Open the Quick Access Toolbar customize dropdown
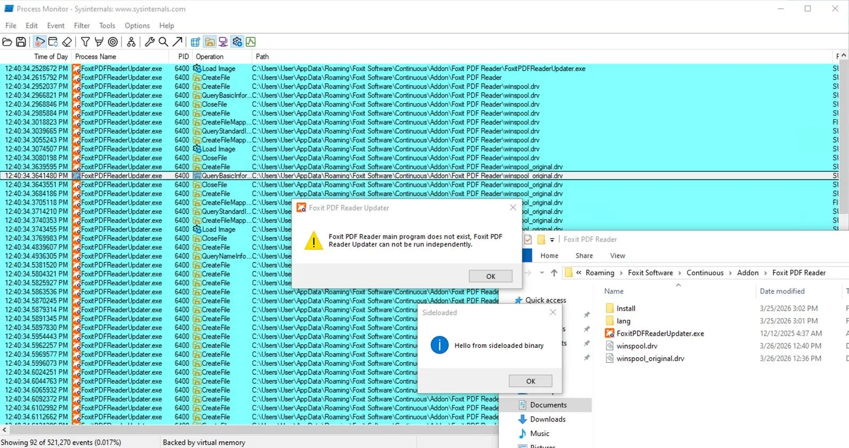Screen dimensions: 849x448 [x=552, y=240]
